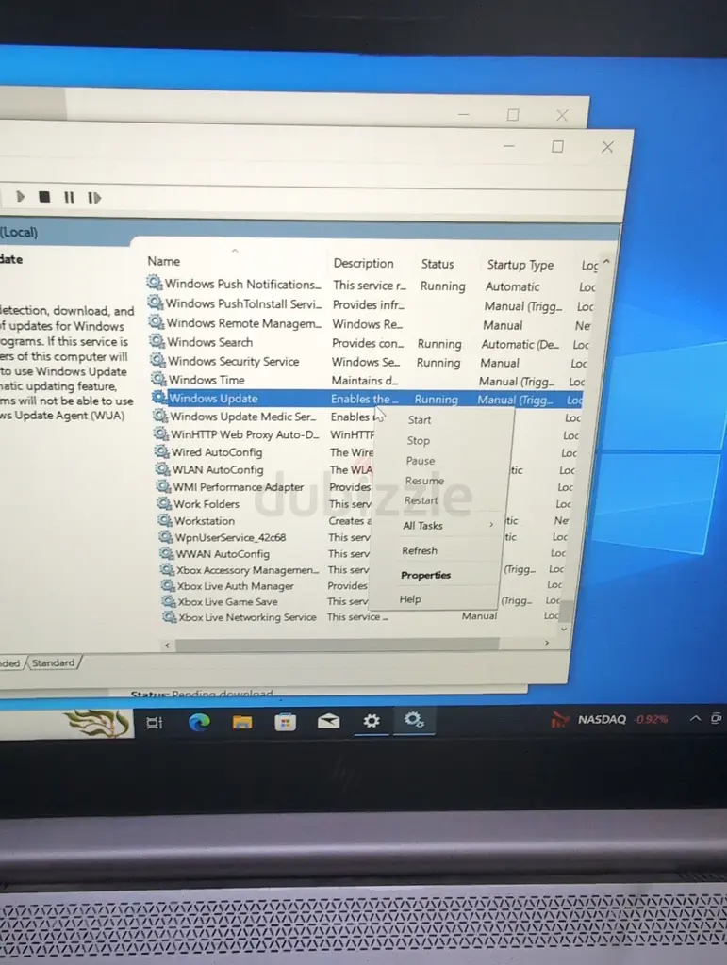Click the horizontal scrollbar left arrow
The image size is (727, 965).
[x=167, y=645]
